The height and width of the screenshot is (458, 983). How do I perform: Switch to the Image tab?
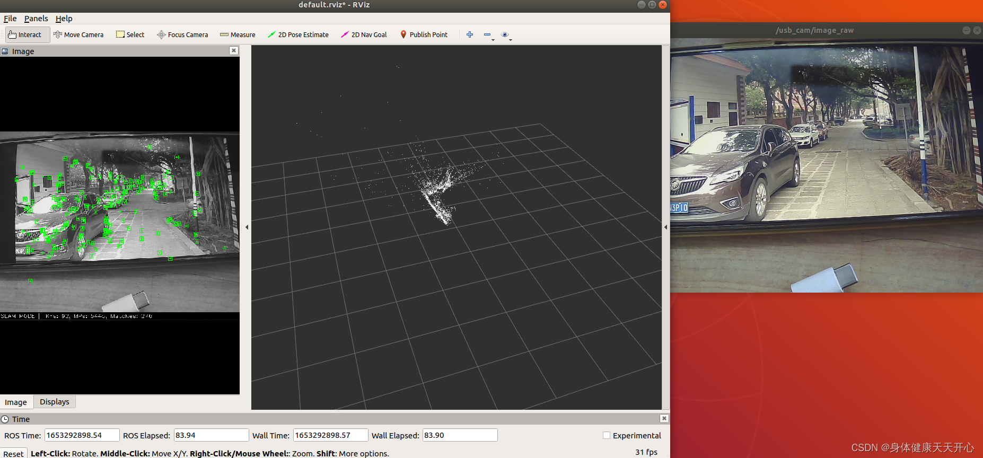click(16, 402)
